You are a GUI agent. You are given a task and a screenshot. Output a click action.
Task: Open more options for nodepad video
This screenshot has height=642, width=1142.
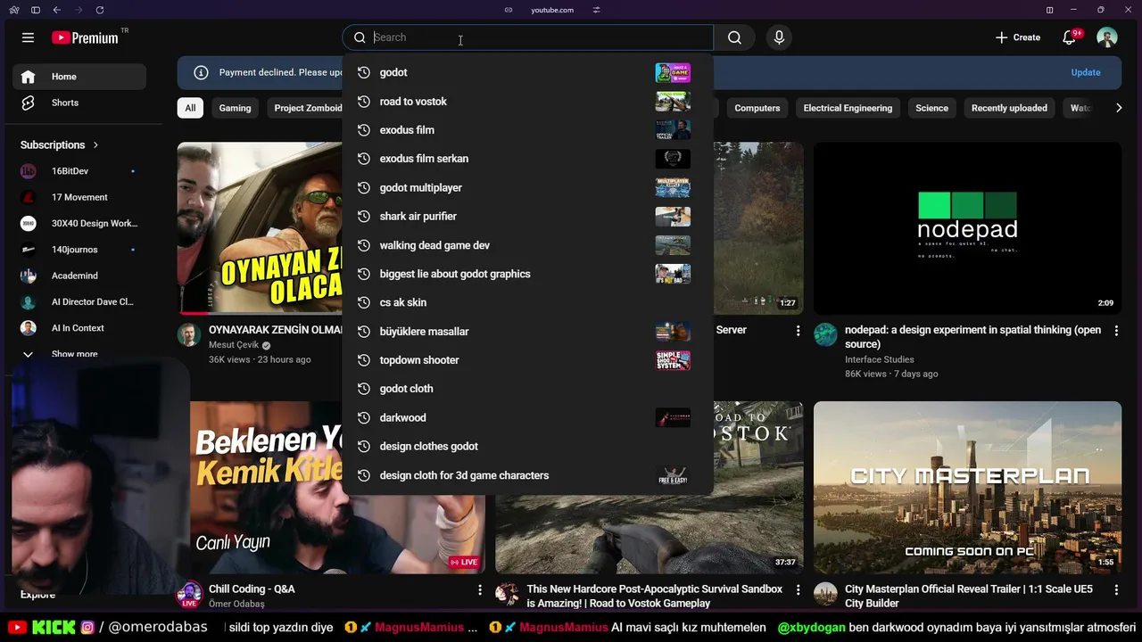pos(1116,331)
